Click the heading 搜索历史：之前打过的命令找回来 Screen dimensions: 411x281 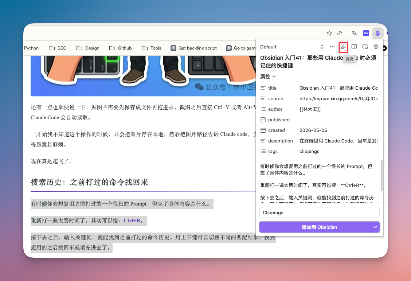click(89, 182)
